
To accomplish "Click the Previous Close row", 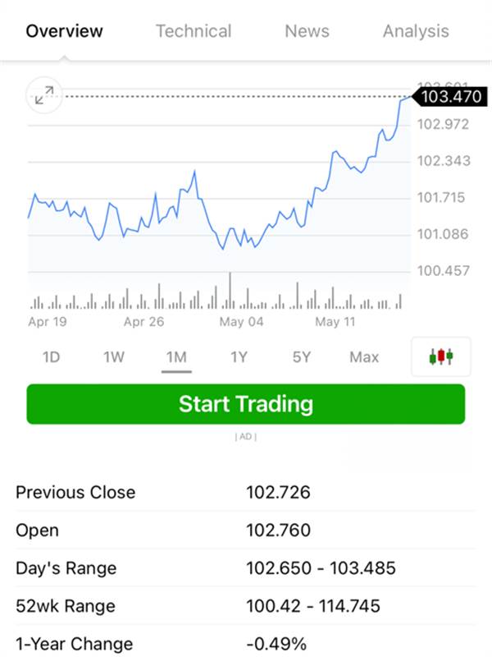I will click(245, 492).
